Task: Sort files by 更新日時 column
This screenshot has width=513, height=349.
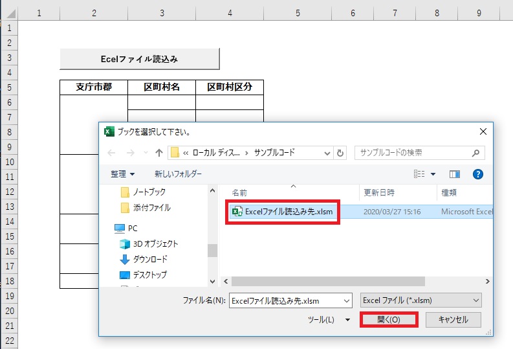Action: click(379, 193)
